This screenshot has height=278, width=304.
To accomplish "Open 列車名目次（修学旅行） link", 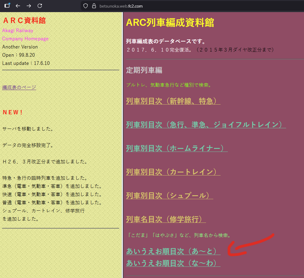I will pyautogui.click(x=166, y=219).
